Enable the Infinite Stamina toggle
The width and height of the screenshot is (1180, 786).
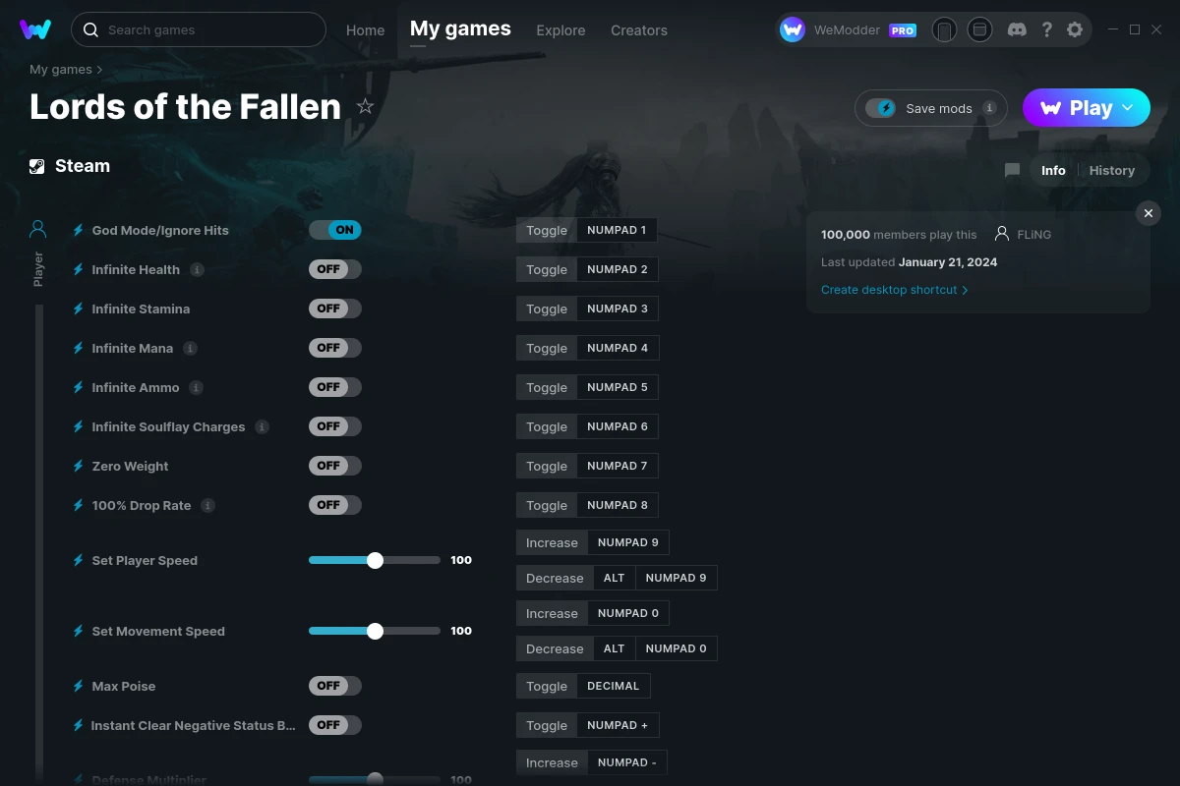click(335, 309)
